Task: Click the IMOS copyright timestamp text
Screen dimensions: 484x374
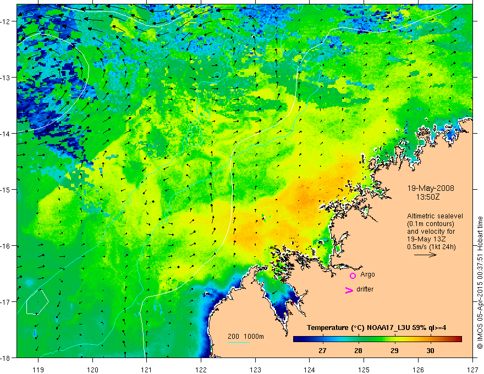Action: [x=480, y=283]
